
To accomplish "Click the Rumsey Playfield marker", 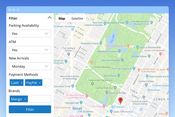I will (x=122, y=60).
